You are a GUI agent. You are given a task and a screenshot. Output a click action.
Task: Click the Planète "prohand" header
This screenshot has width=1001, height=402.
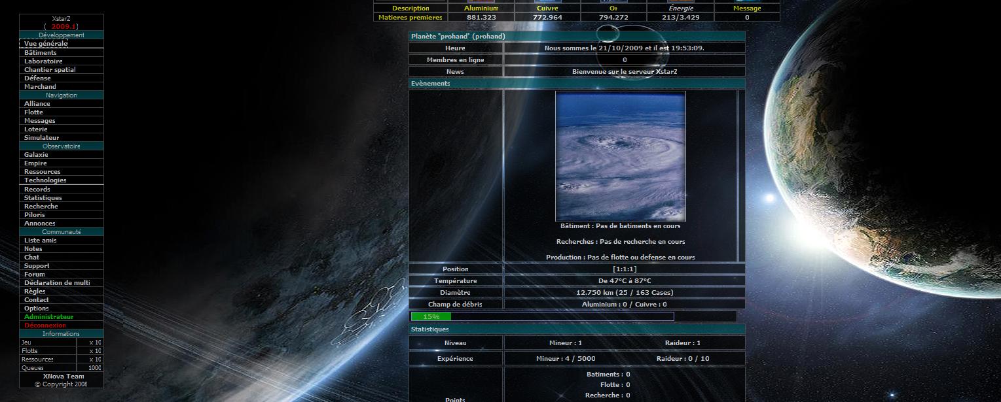point(577,37)
